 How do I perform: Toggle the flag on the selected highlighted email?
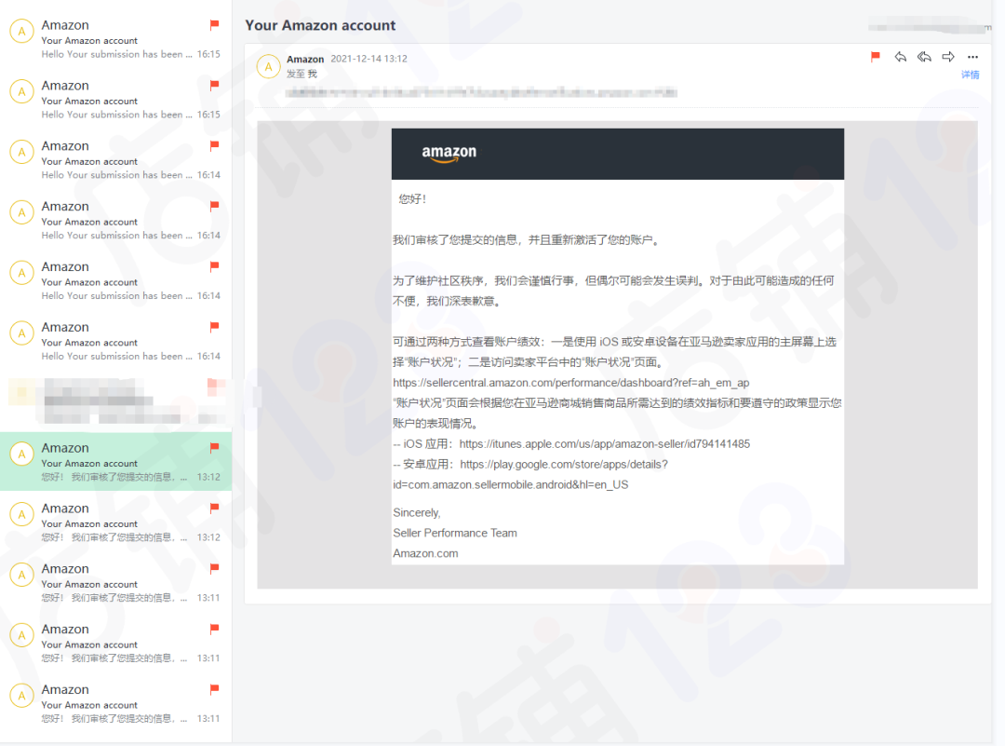pos(215,449)
